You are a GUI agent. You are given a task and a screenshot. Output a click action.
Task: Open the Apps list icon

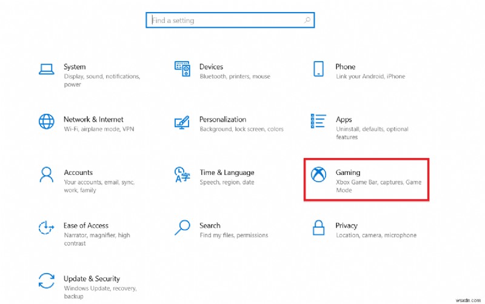pos(318,120)
